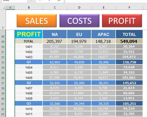Click the Q2 row label
147x117 pixels.
click(x=29, y=83)
